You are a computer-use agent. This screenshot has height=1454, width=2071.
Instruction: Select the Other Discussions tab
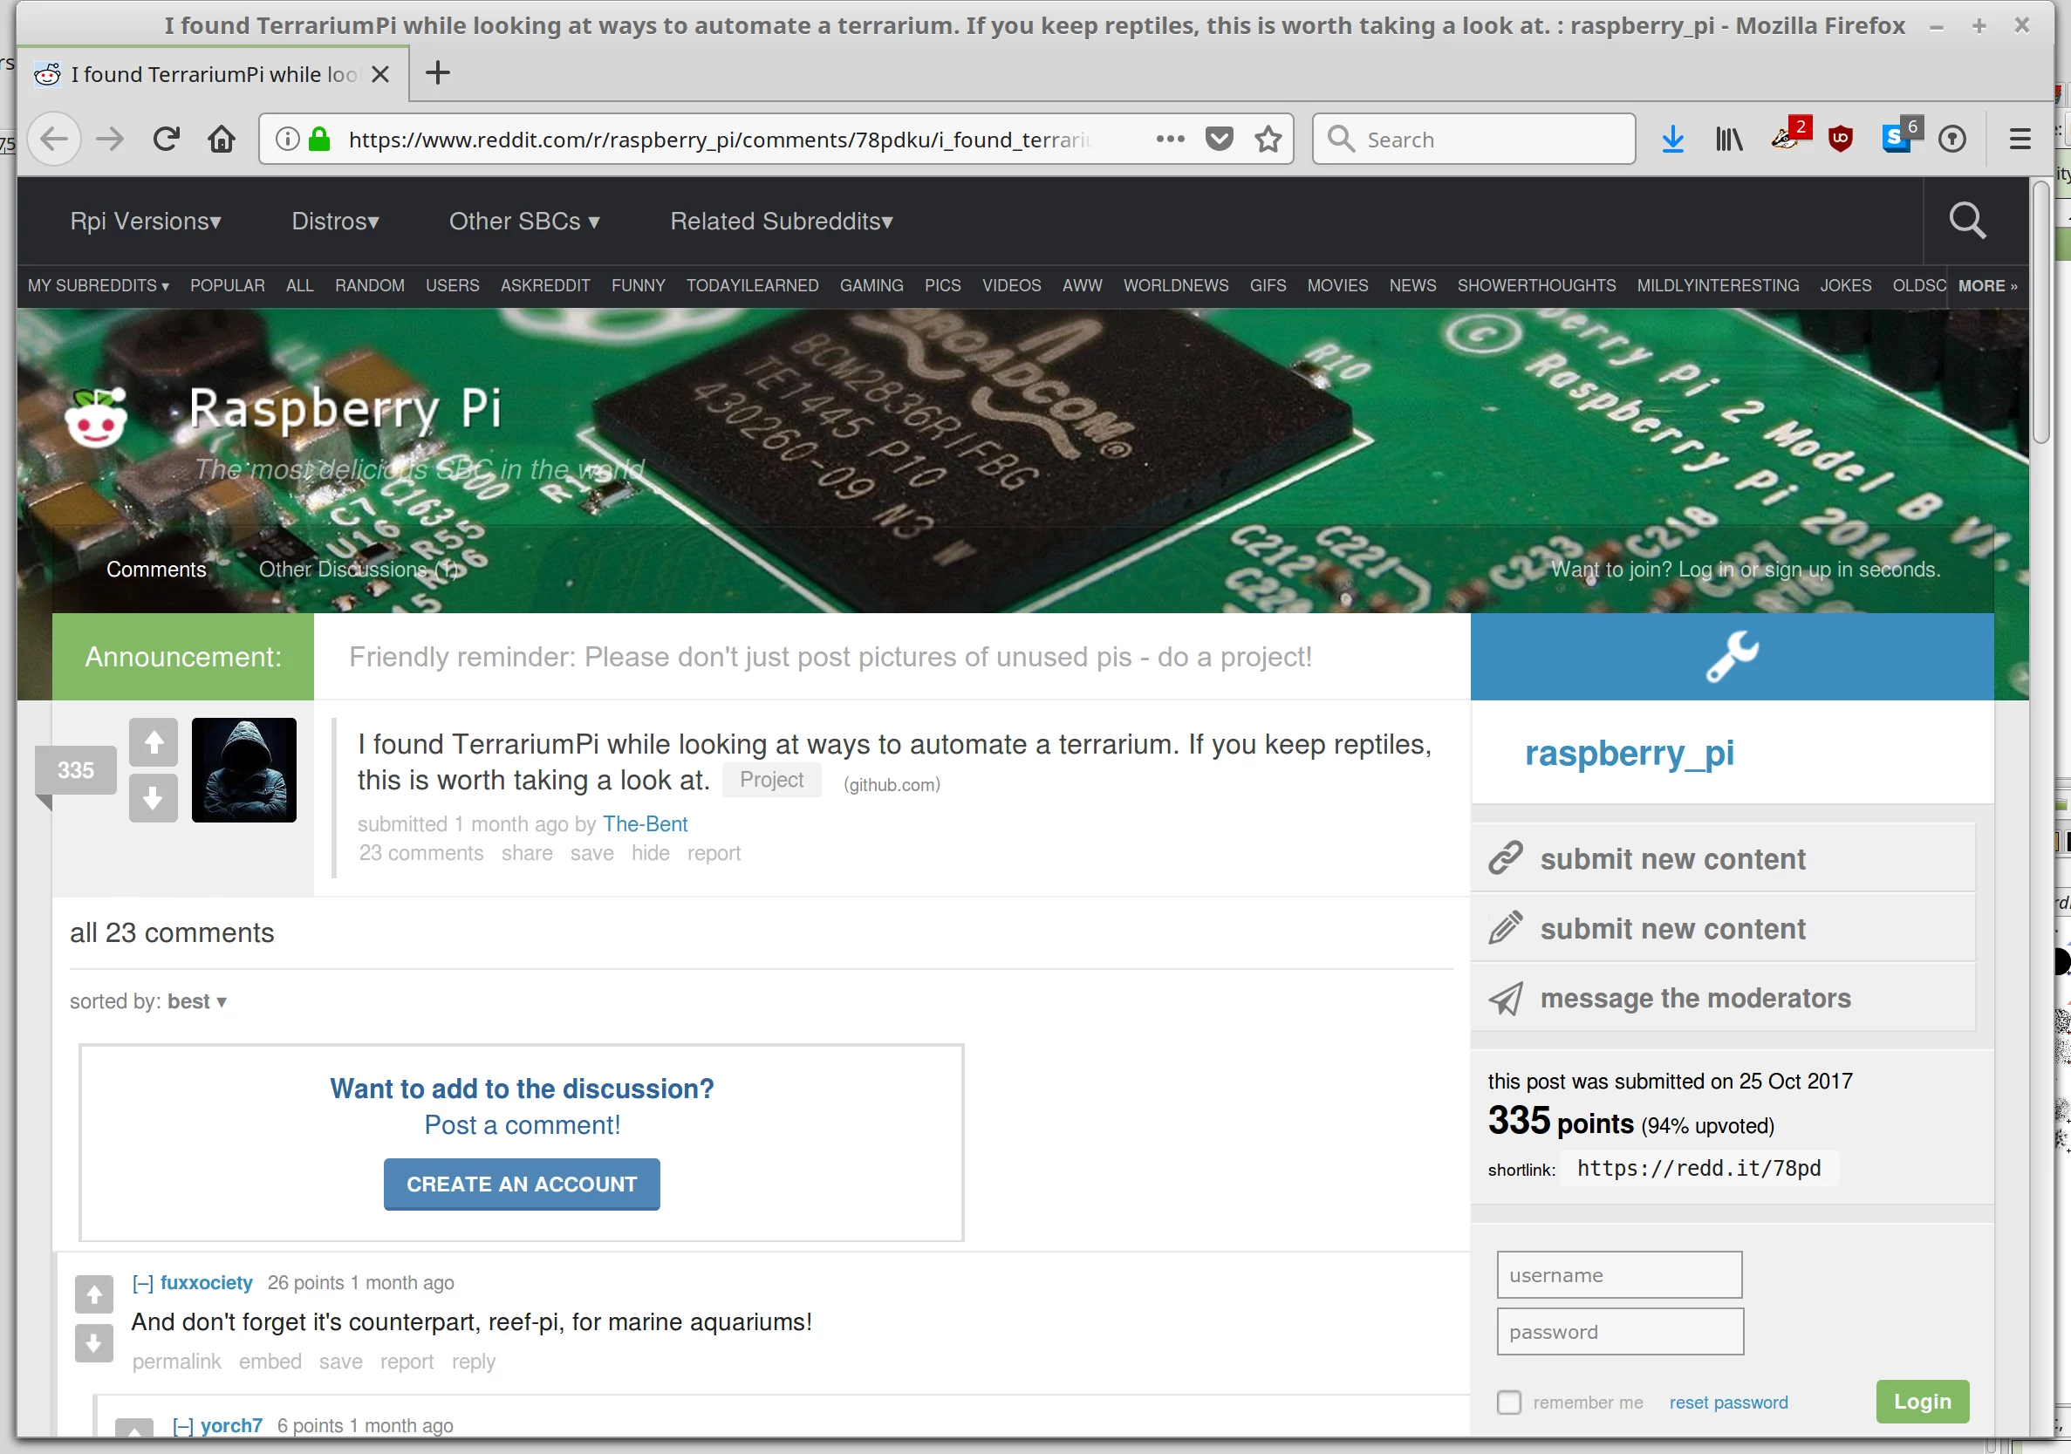(x=362, y=570)
